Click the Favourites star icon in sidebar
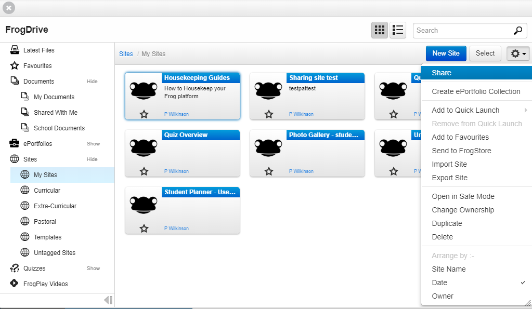Screen dimensions: 532x309 (x=15, y=65)
